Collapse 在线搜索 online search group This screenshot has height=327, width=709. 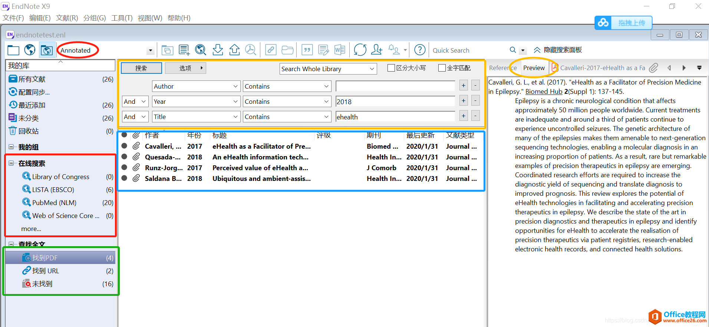click(11, 163)
